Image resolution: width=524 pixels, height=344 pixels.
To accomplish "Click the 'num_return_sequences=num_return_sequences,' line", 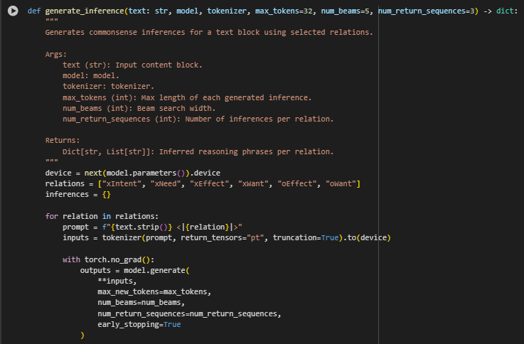I will [189, 314].
